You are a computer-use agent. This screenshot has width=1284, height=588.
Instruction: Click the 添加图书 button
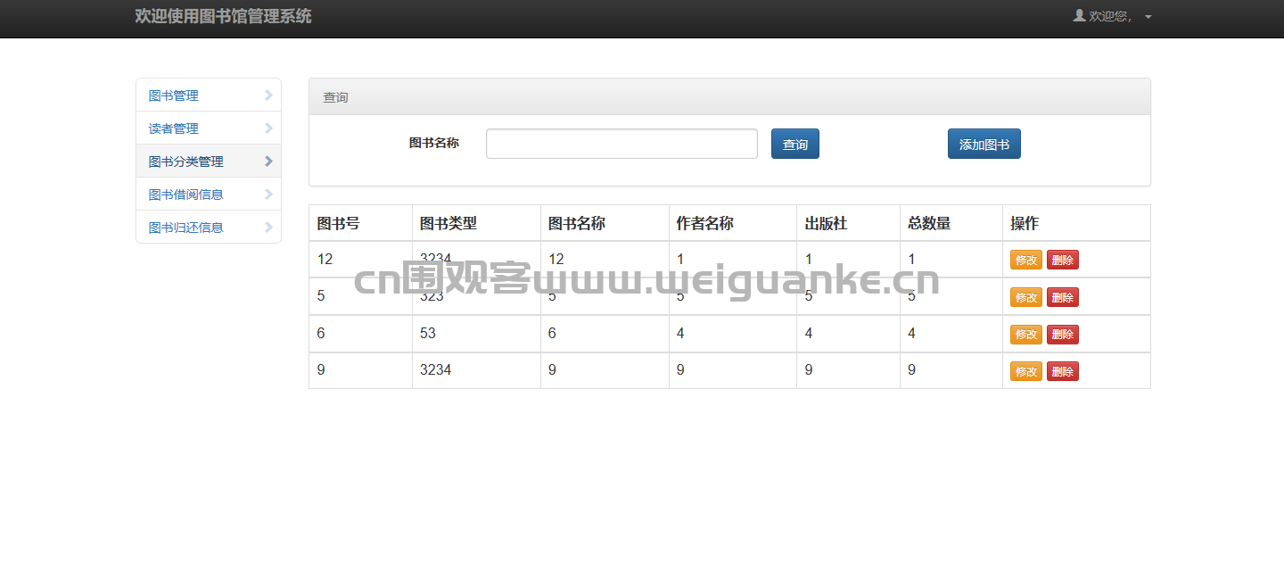coord(984,144)
